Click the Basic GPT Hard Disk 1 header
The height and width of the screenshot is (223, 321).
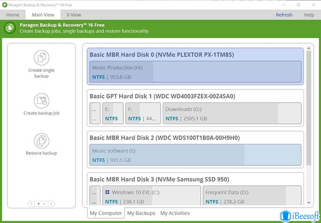coord(162,96)
